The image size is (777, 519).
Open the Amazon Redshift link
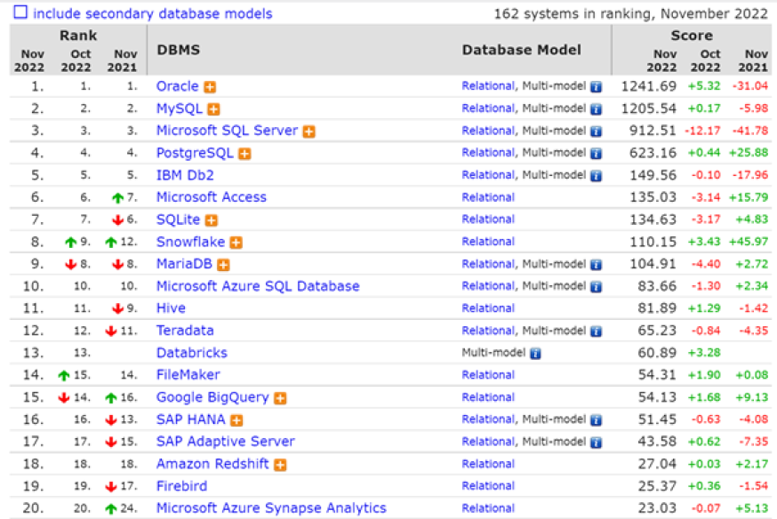(x=212, y=464)
